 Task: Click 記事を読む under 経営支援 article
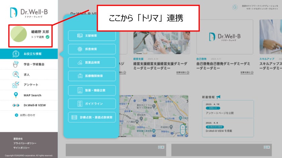(183, 72)
